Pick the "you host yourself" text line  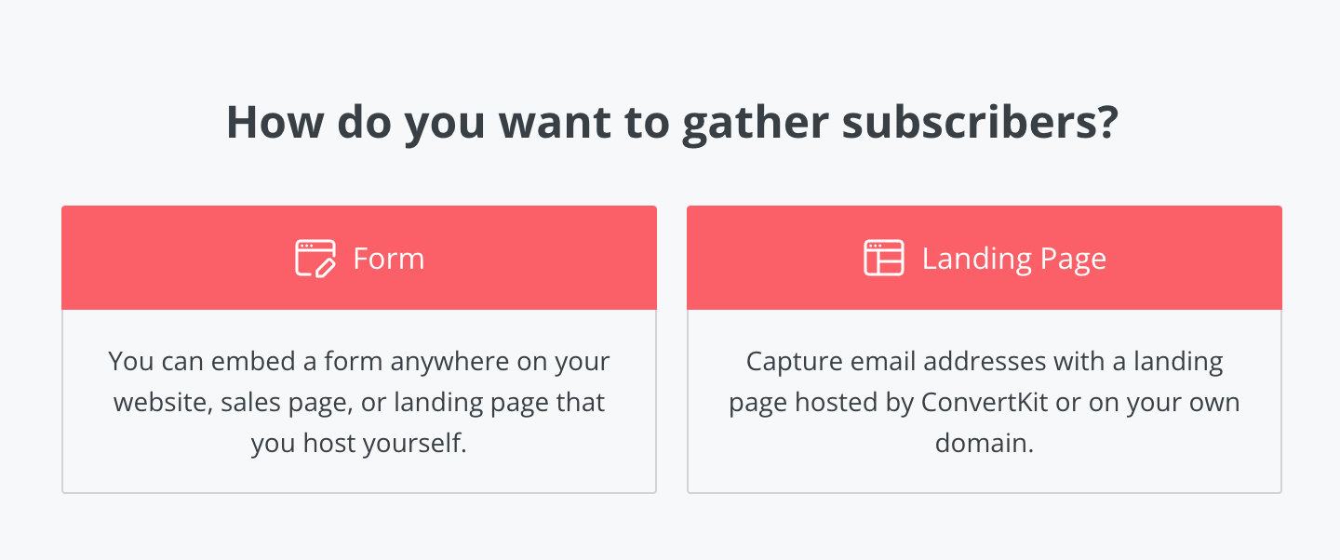point(359,443)
